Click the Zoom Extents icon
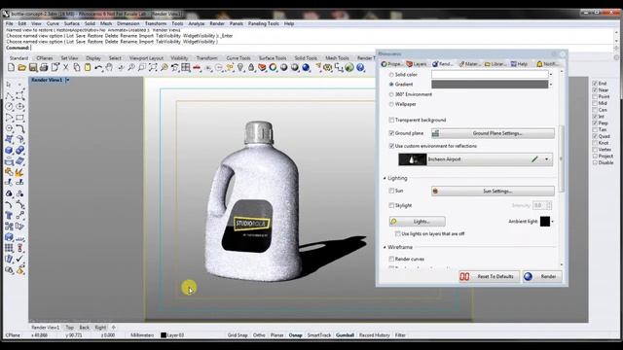Image resolution: width=623 pixels, height=350 pixels. click(x=153, y=67)
